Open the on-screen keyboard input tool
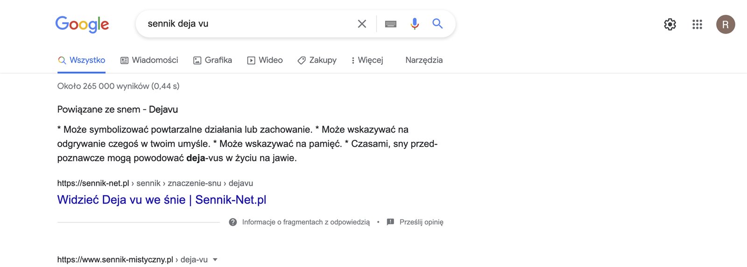 (x=391, y=24)
